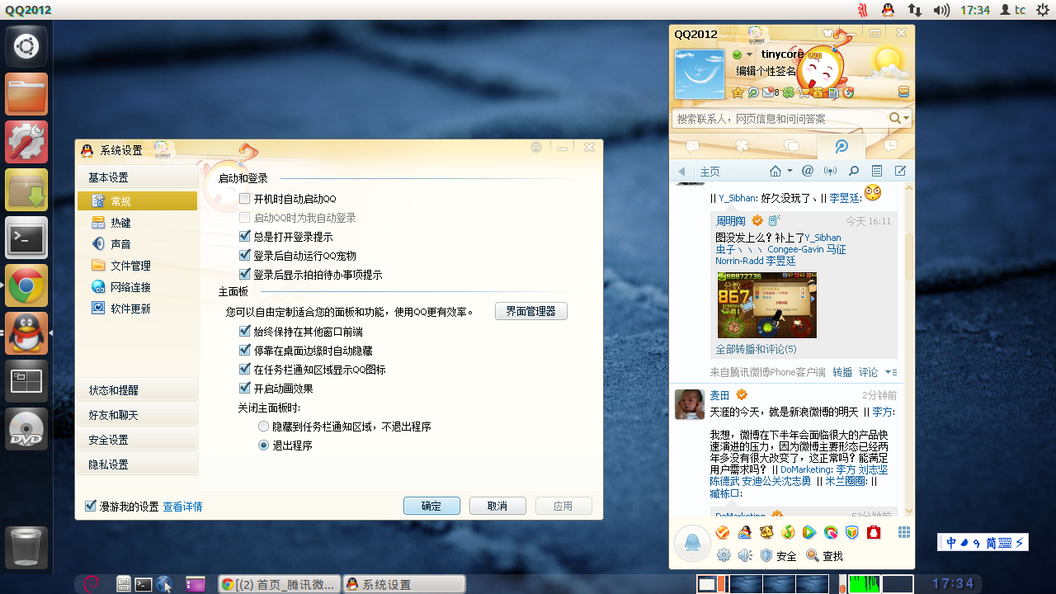
Task: Open QQ Live video player icon
Action: (x=809, y=532)
